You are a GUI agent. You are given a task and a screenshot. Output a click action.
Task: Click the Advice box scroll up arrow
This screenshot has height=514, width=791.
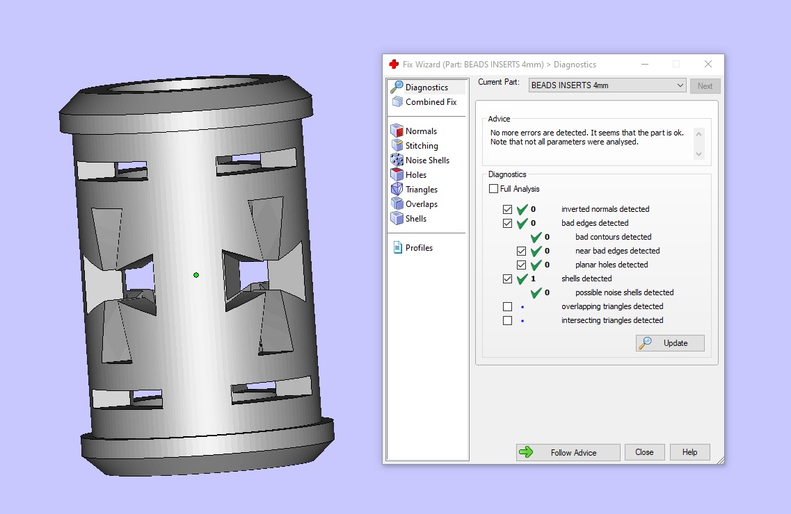click(698, 134)
